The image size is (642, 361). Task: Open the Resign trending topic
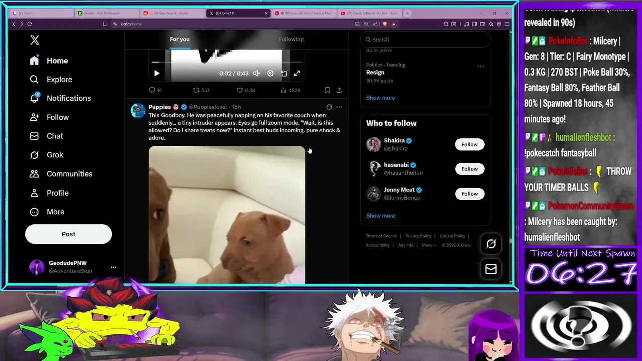pos(375,73)
